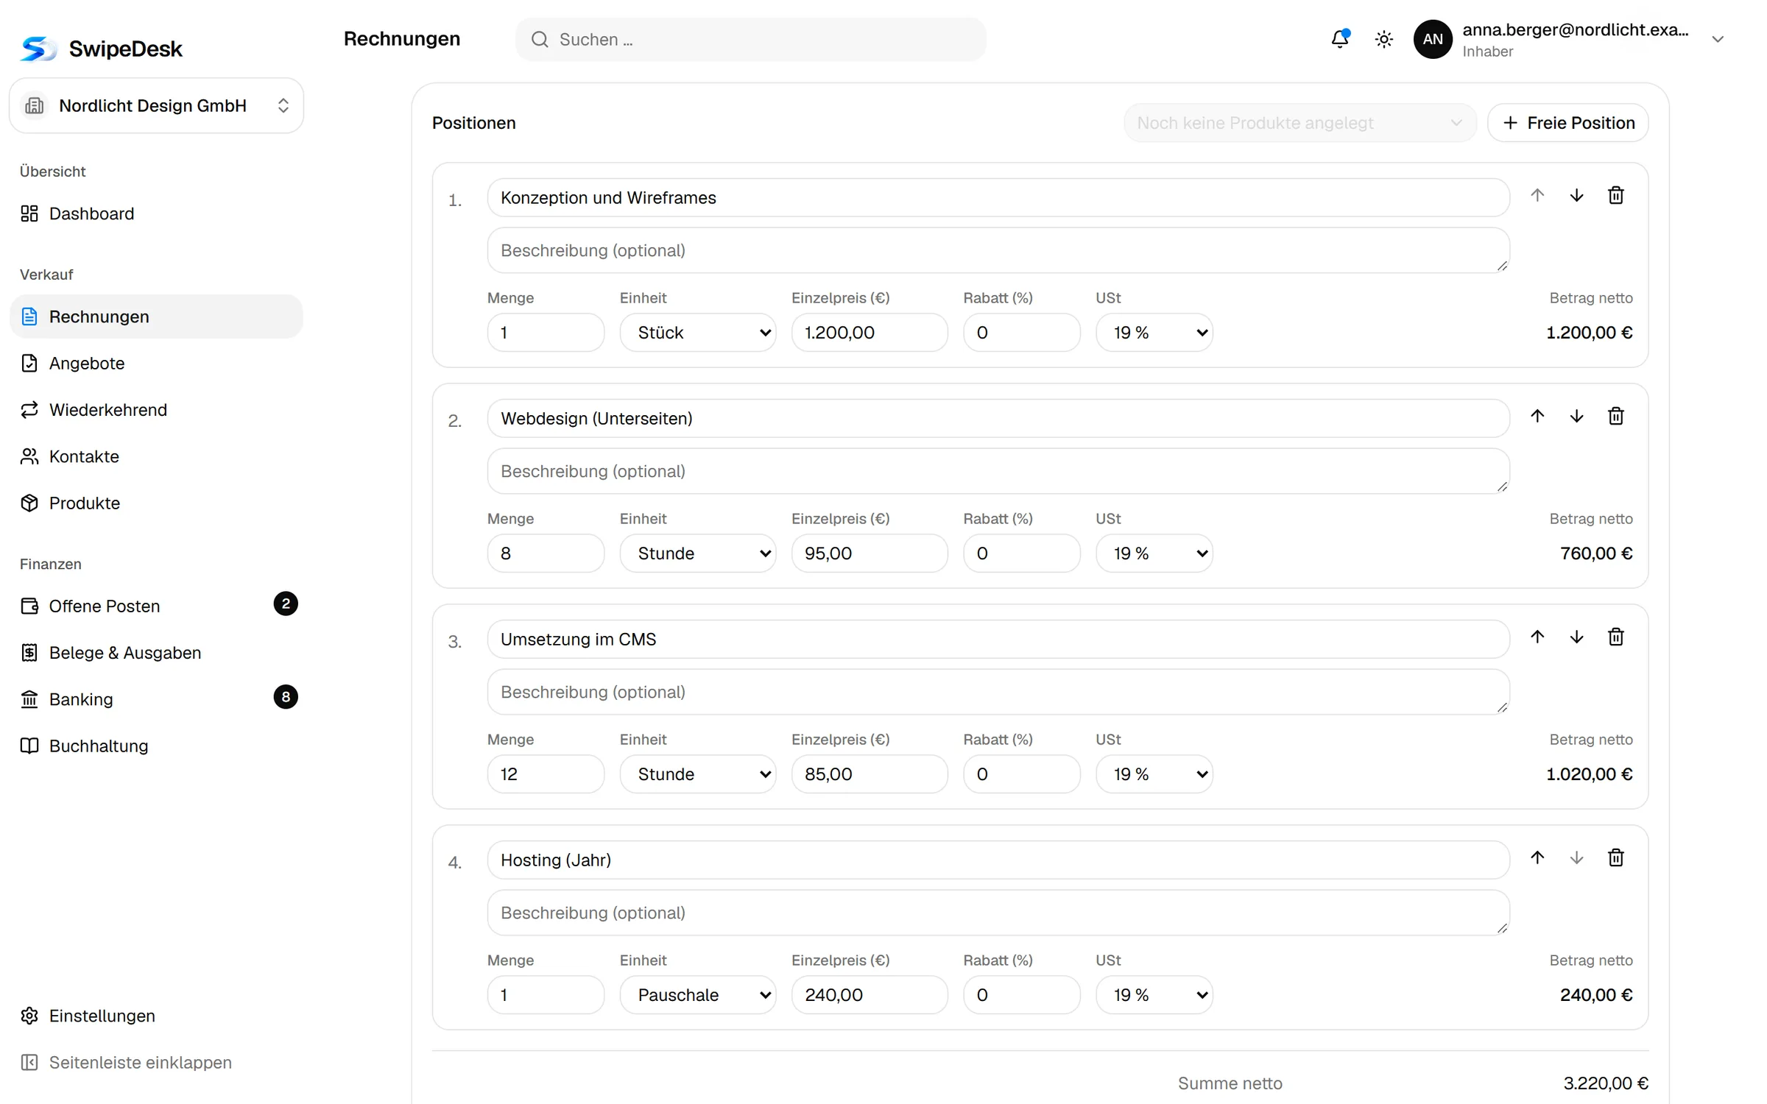Edit Menge 8 field
This screenshot has width=1767, height=1104.
[x=546, y=553]
